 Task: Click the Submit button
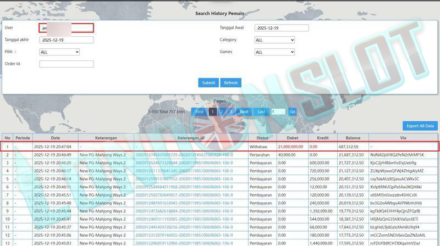(208, 83)
